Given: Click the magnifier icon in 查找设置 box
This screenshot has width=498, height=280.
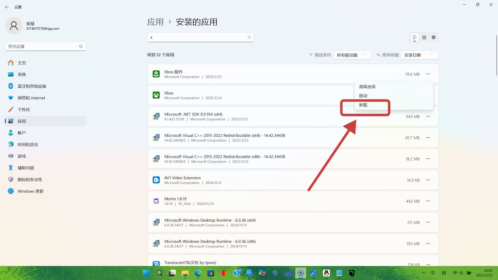Looking at the screenshot, I should point(81,46).
